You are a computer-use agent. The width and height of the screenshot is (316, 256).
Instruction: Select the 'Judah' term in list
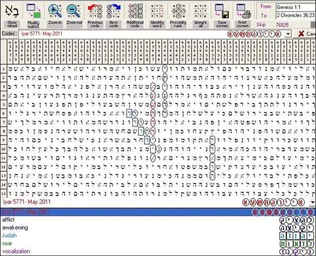(x=9, y=236)
